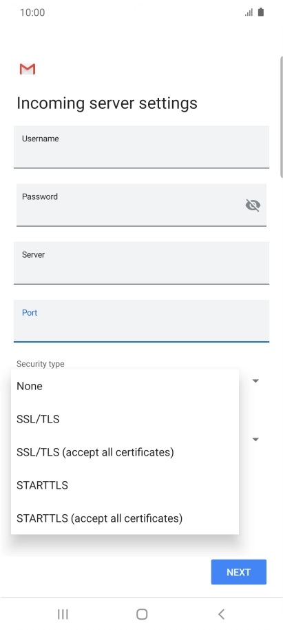
Task: Click the Gmail logo icon
Action: [28, 69]
